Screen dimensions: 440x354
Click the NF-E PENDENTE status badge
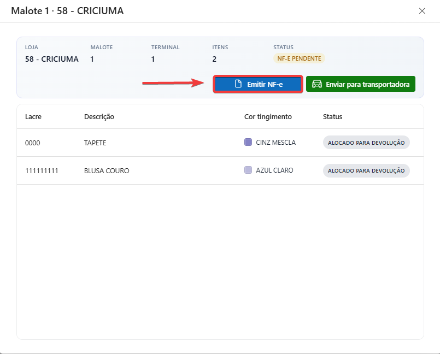[x=299, y=58]
